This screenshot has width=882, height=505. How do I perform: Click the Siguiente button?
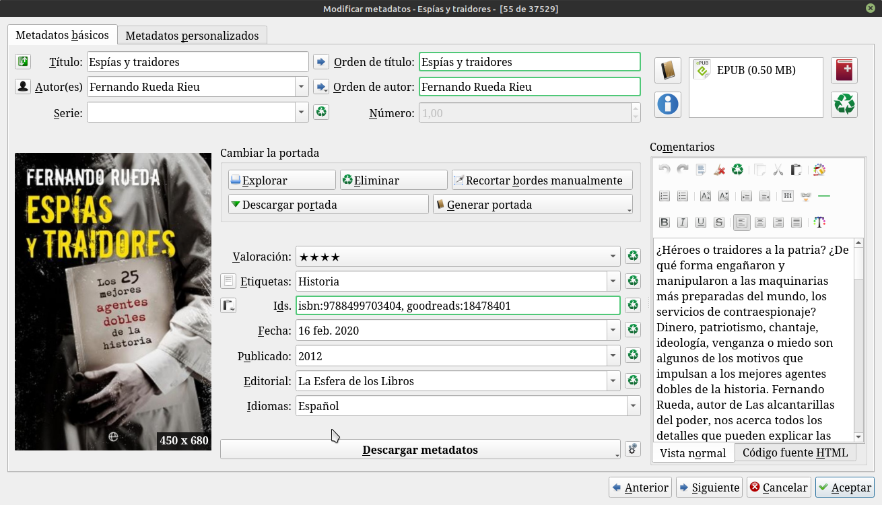708,487
